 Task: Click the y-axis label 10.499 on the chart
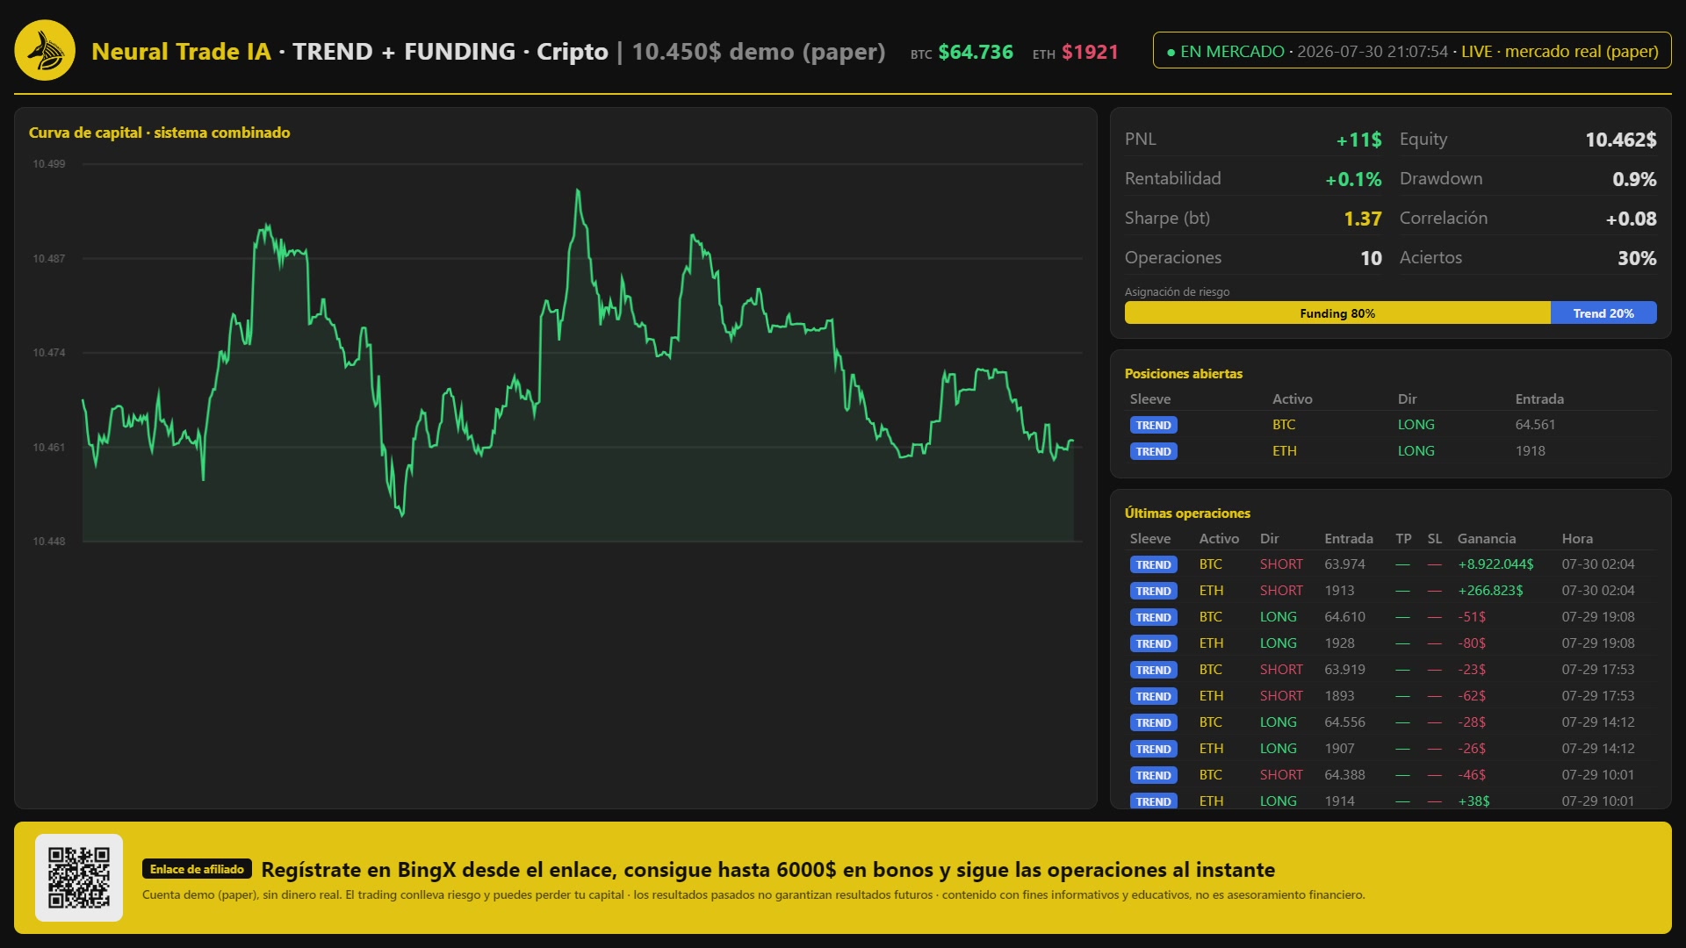coord(49,164)
